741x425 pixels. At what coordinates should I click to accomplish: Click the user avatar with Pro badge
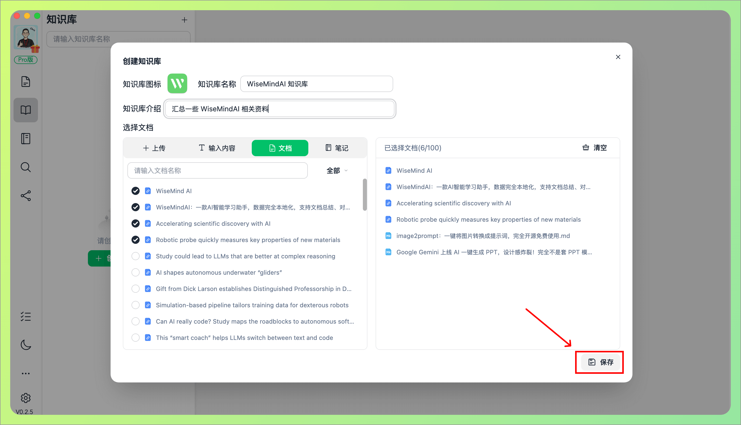[x=26, y=37]
